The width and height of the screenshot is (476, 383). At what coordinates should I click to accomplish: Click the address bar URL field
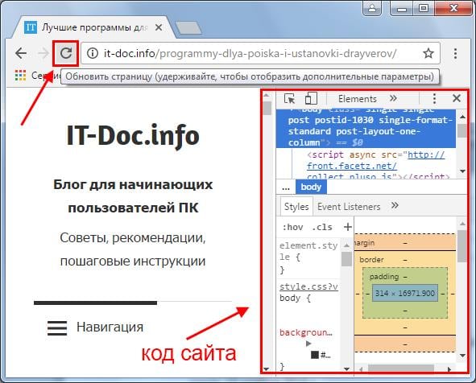260,53
